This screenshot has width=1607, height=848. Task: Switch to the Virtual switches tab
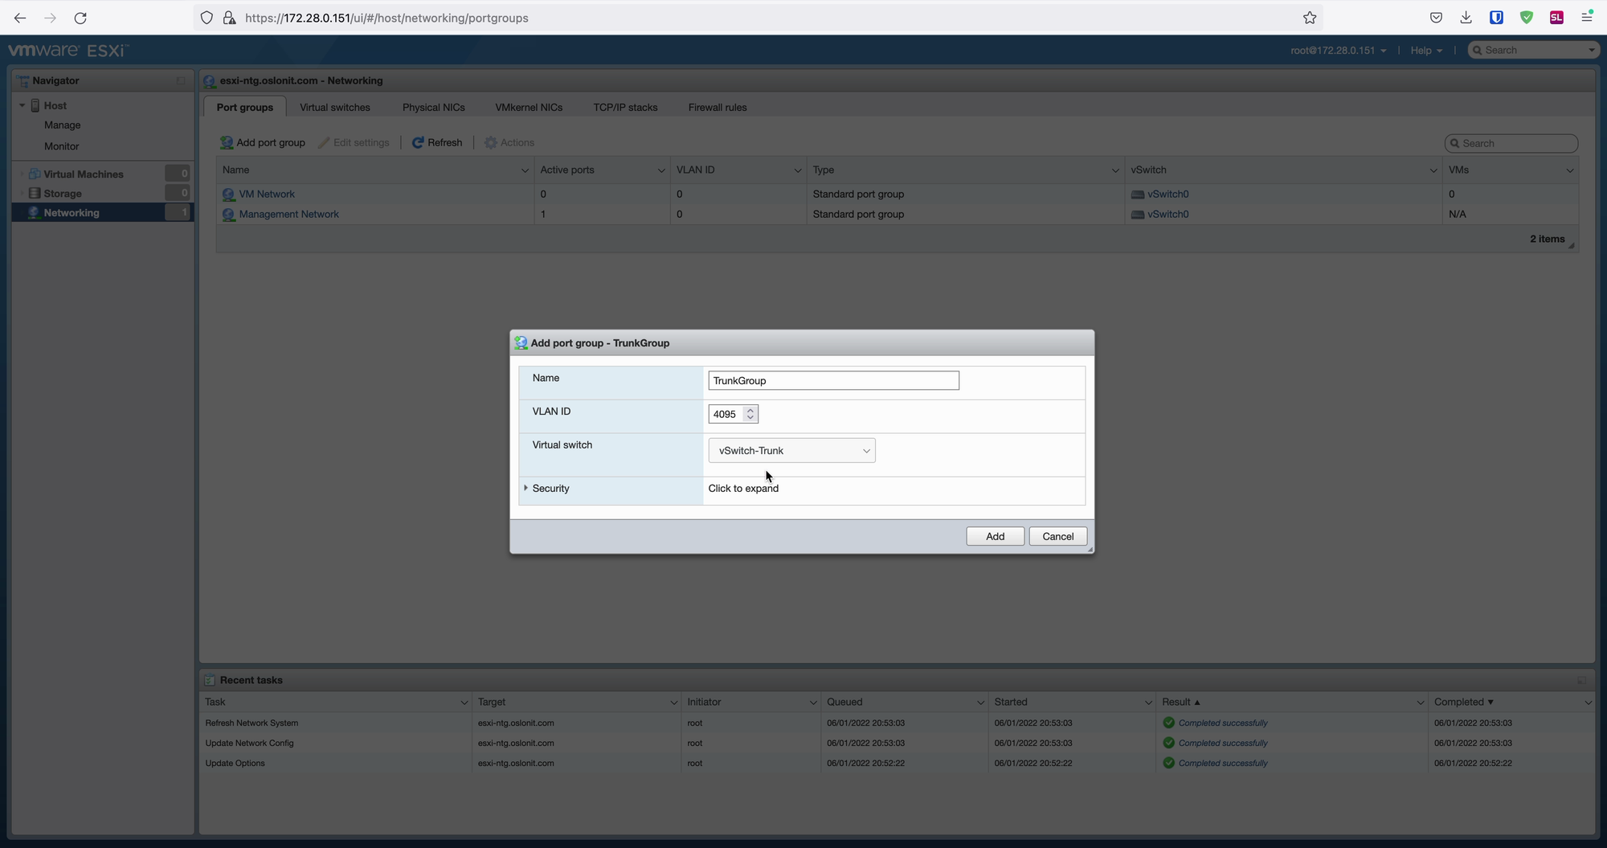[335, 108]
